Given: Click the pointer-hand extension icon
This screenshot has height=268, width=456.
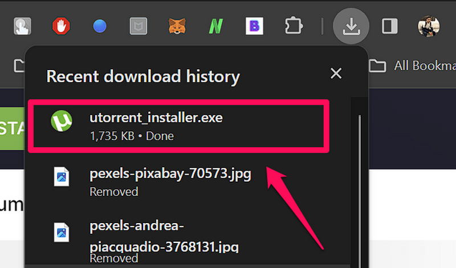Looking at the screenshot, I should click(22, 26).
